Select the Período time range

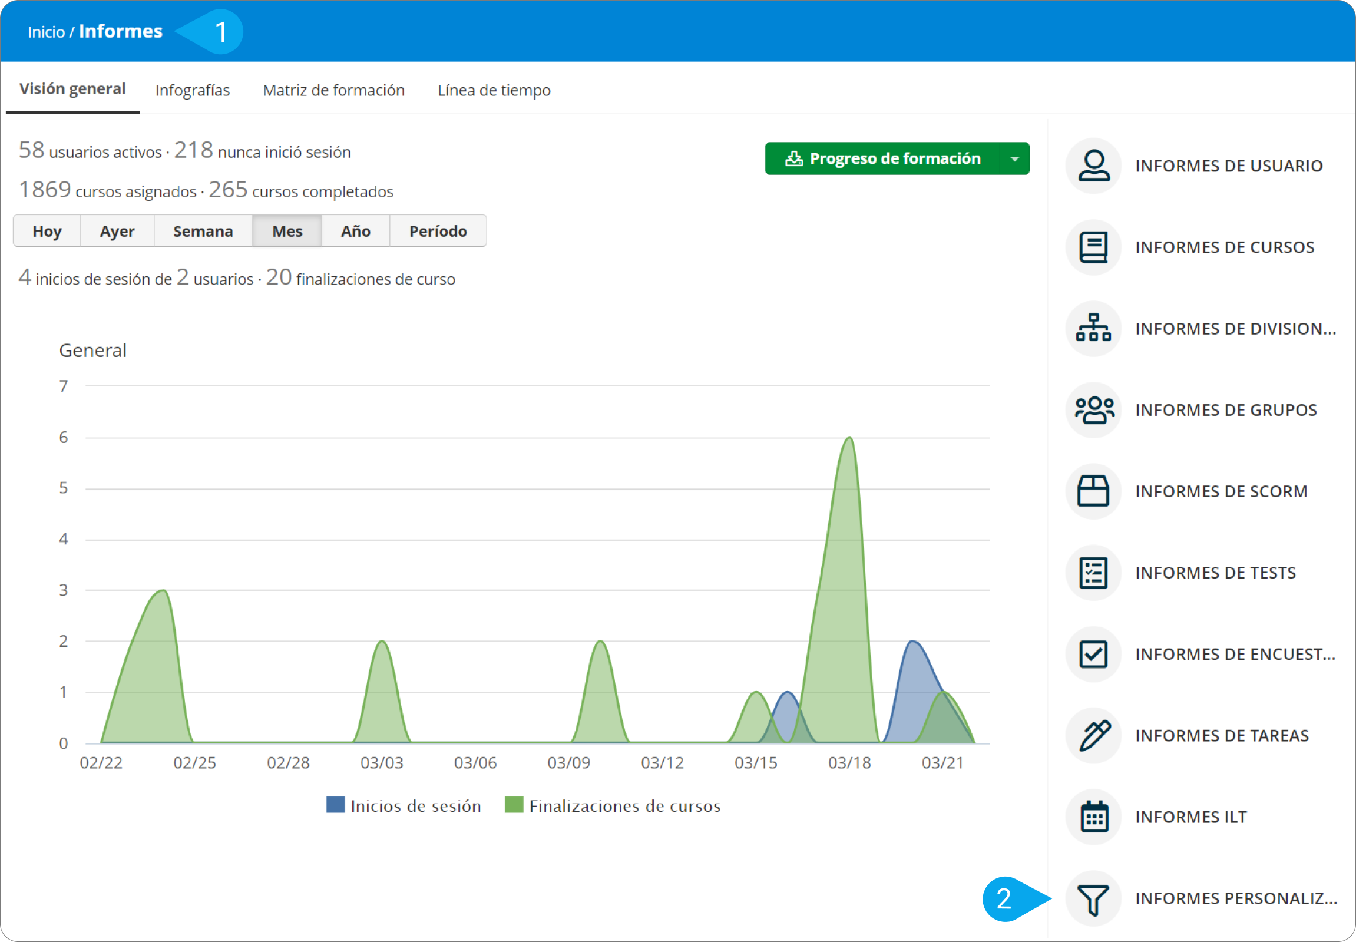(x=438, y=231)
